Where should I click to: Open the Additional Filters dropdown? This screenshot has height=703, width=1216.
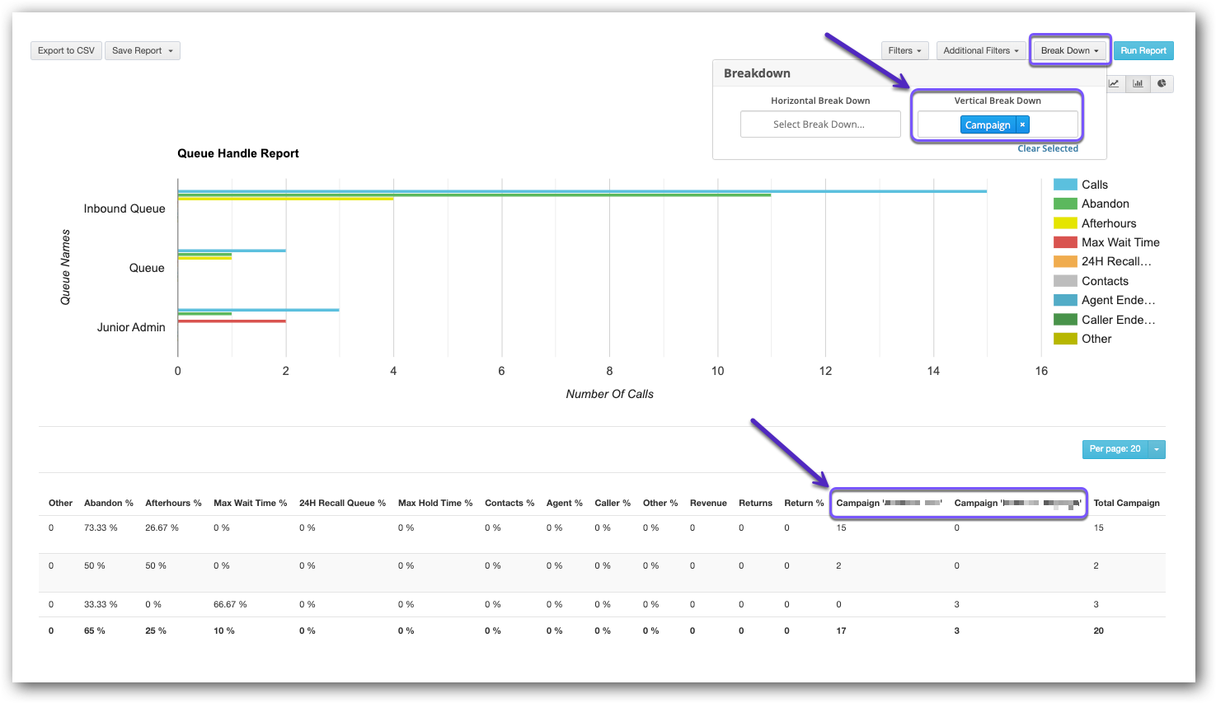click(980, 50)
